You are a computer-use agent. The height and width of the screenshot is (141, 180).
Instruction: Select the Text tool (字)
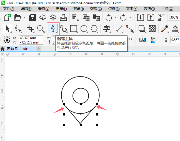[x=107, y=29]
